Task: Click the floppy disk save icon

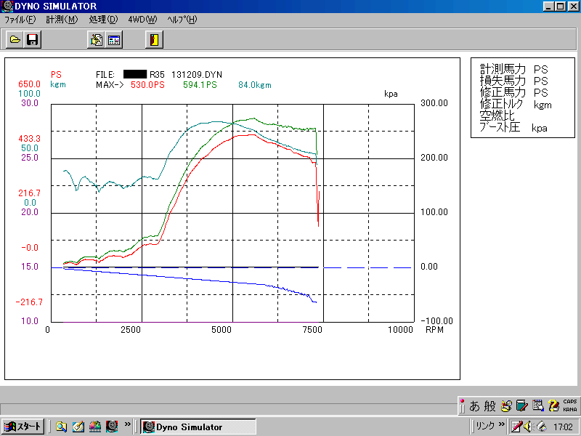Action: coord(32,40)
